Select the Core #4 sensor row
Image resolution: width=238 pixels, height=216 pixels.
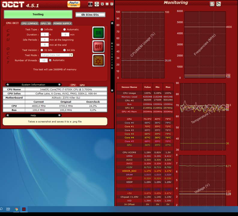pos(145,138)
